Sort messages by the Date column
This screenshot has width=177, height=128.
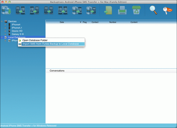62,22
